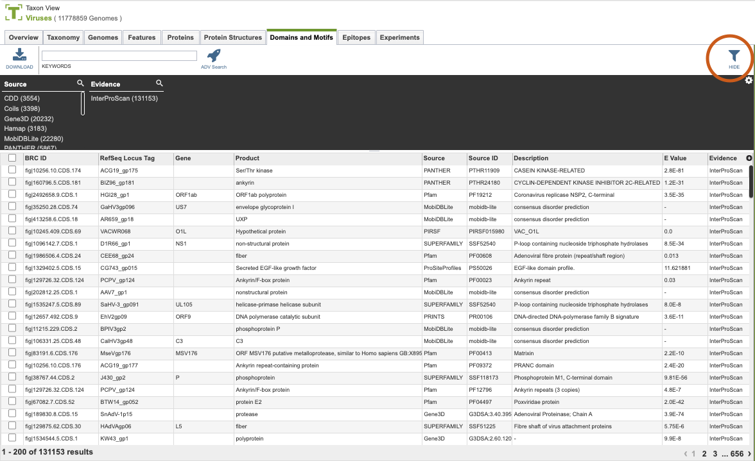Select the checkbox for fig|2492658.9.CDS.1
The width and height of the screenshot is (755, 461).
tap(12, 194)
